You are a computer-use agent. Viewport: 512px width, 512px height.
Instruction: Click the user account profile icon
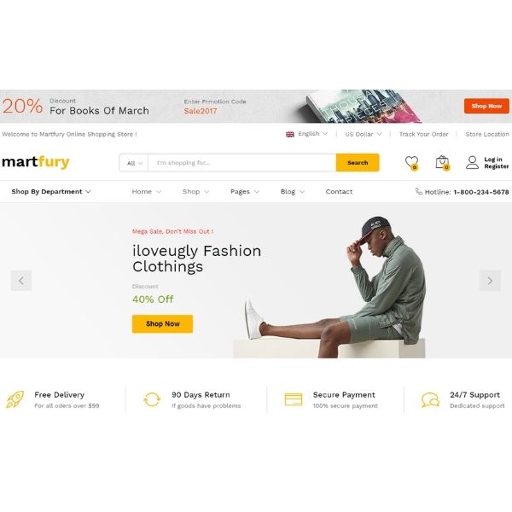tap(472, 162)
